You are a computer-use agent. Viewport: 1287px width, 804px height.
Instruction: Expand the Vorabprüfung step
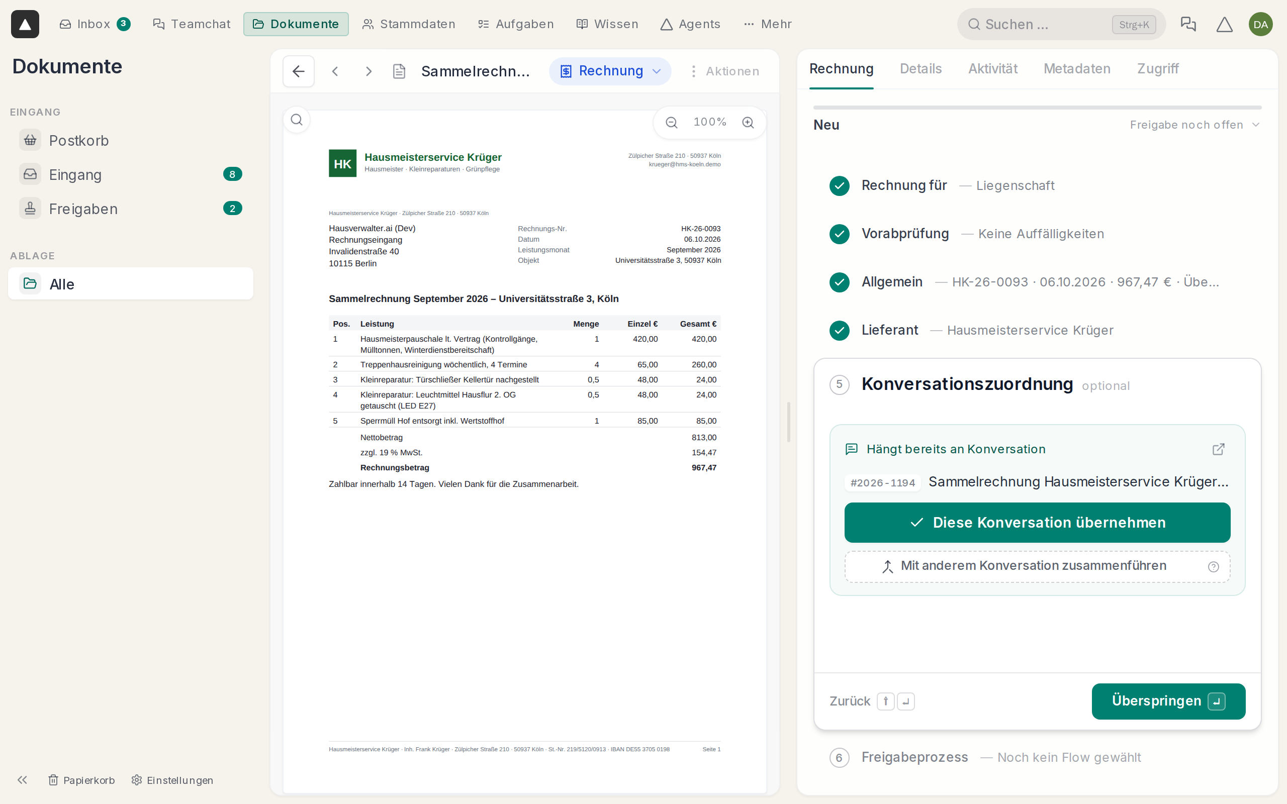pos(1037,234)
